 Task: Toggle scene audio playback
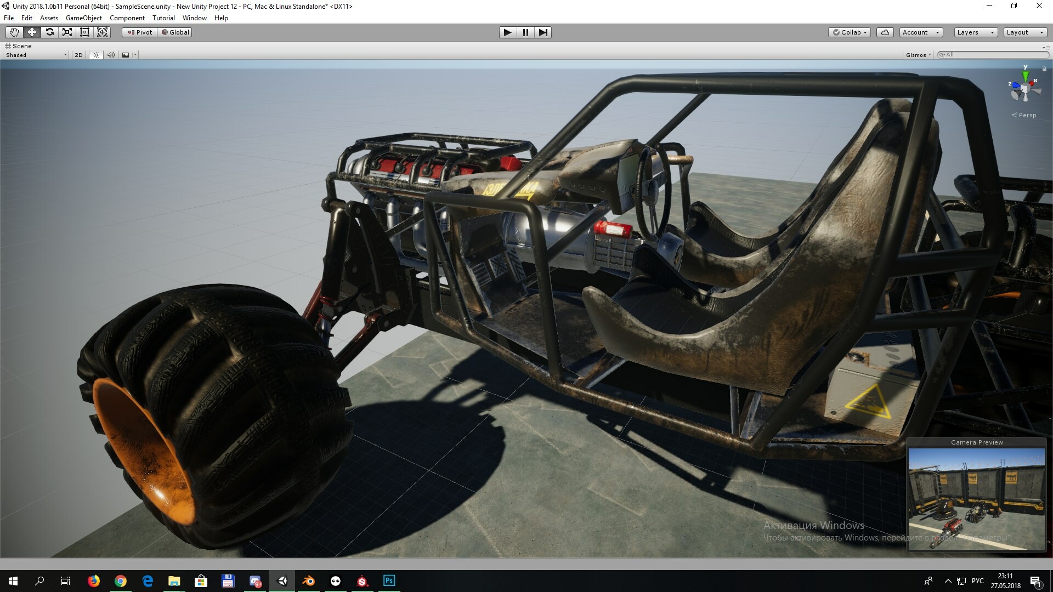click(111, 55)
